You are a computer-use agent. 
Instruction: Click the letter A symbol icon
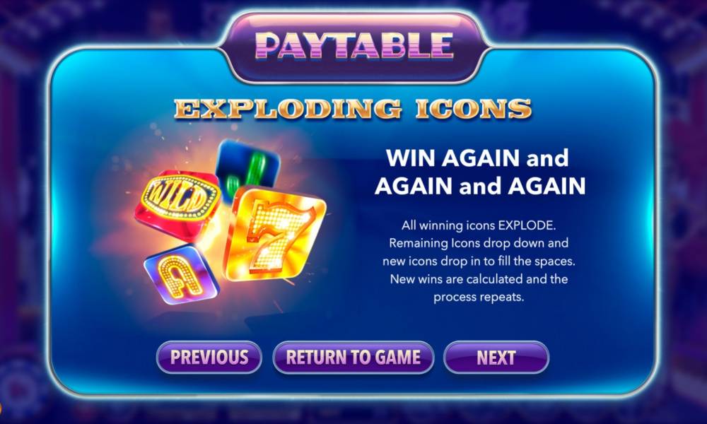pos(181,274)
